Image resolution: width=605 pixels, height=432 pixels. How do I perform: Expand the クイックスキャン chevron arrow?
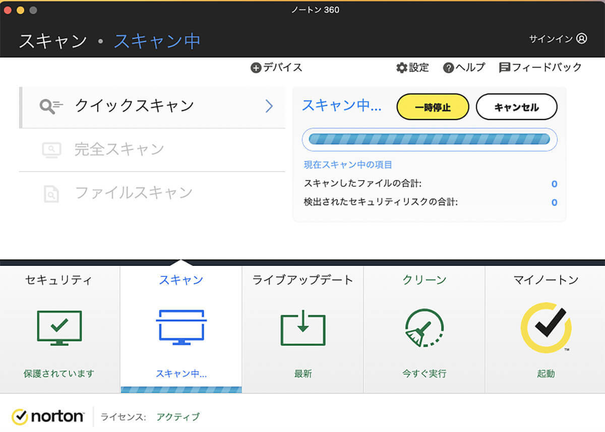coord(269,106)
